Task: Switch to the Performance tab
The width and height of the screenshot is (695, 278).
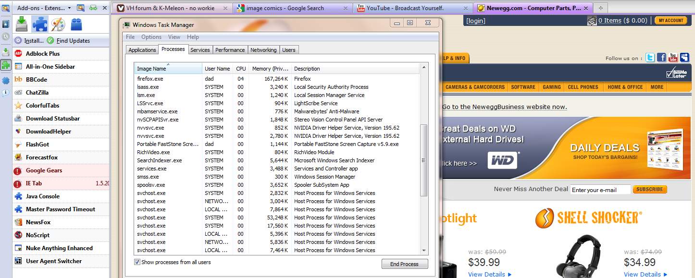Action: coord(230,50)
